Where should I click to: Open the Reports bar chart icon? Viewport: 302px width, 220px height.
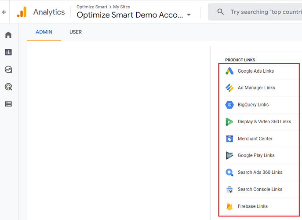point(8,52)
